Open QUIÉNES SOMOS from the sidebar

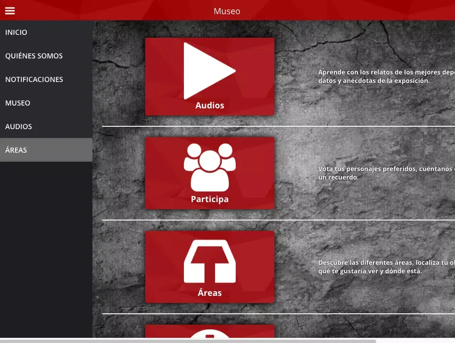tap(34, 56)
